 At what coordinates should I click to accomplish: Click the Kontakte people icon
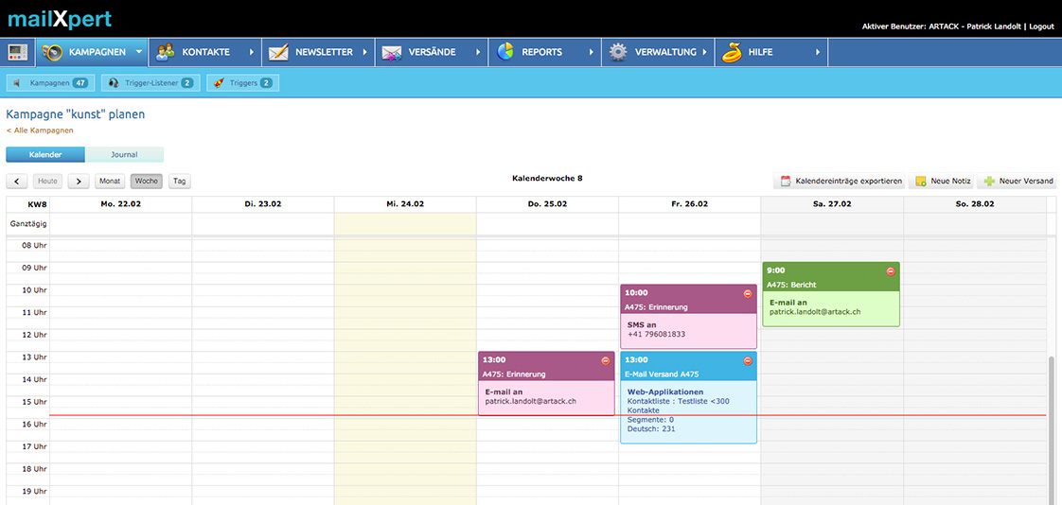(166, 52)
